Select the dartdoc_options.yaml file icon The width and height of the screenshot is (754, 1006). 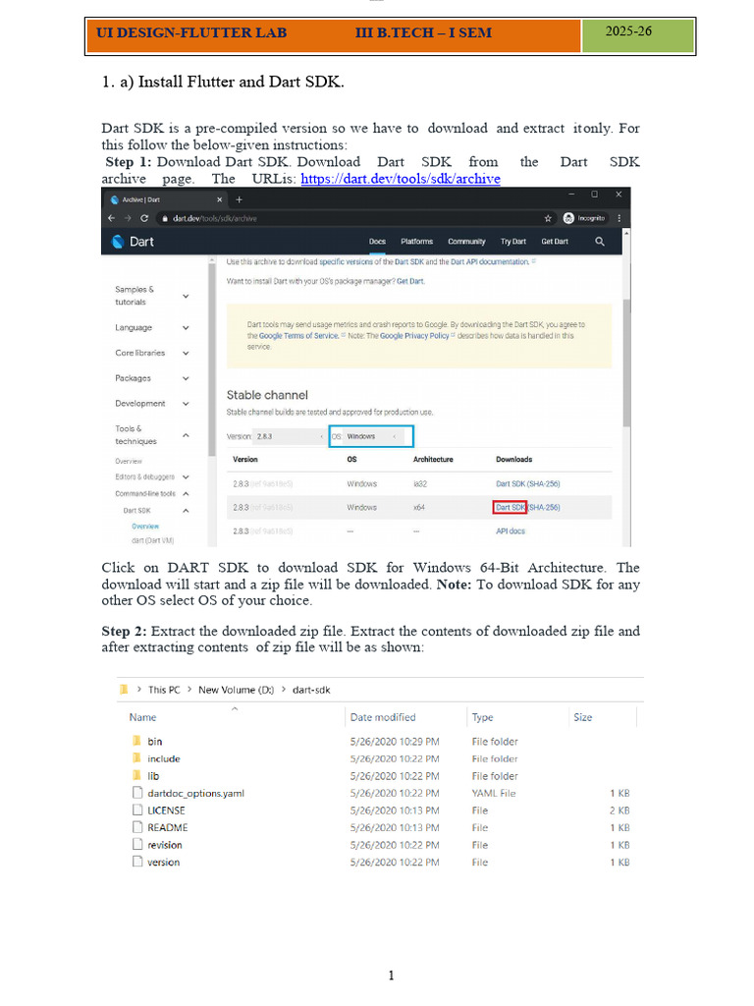click(137, 793)
